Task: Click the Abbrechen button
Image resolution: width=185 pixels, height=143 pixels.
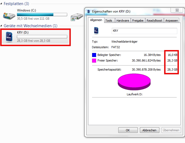Action: click(x=149, y=130)
